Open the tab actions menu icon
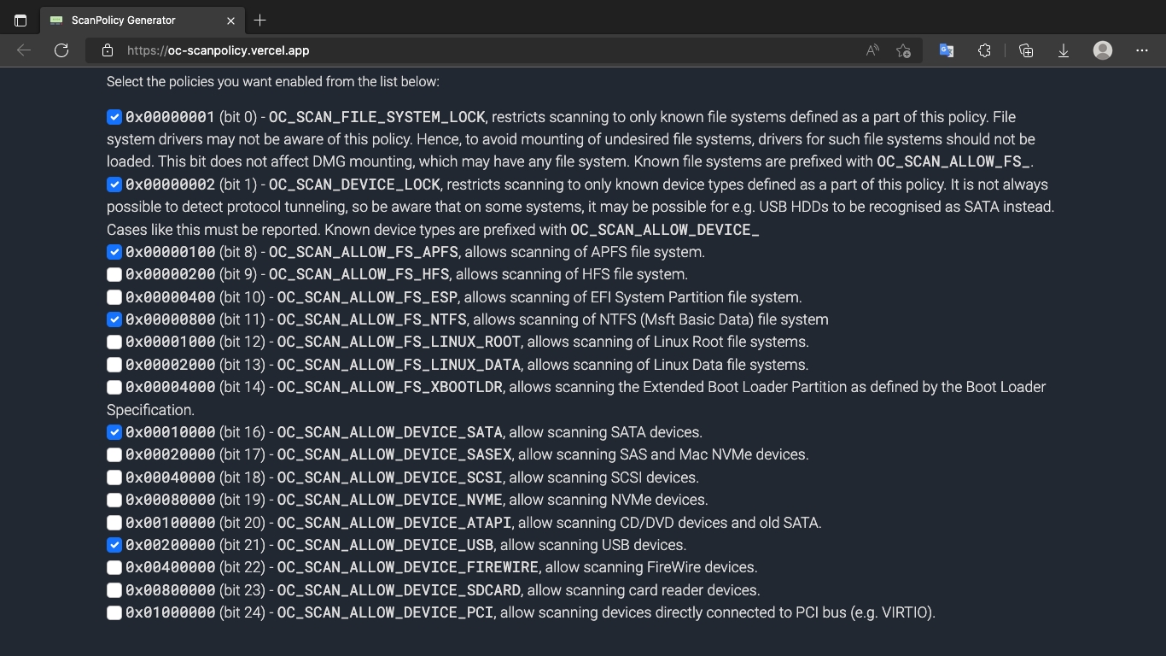1166x656 pixels. click(x=20, y=20)
